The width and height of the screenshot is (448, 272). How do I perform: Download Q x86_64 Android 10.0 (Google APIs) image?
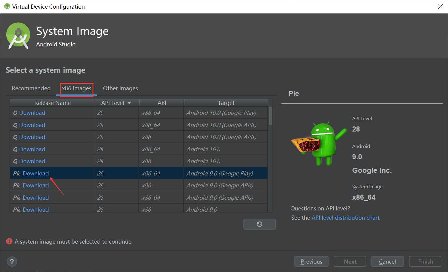[32, 125]
